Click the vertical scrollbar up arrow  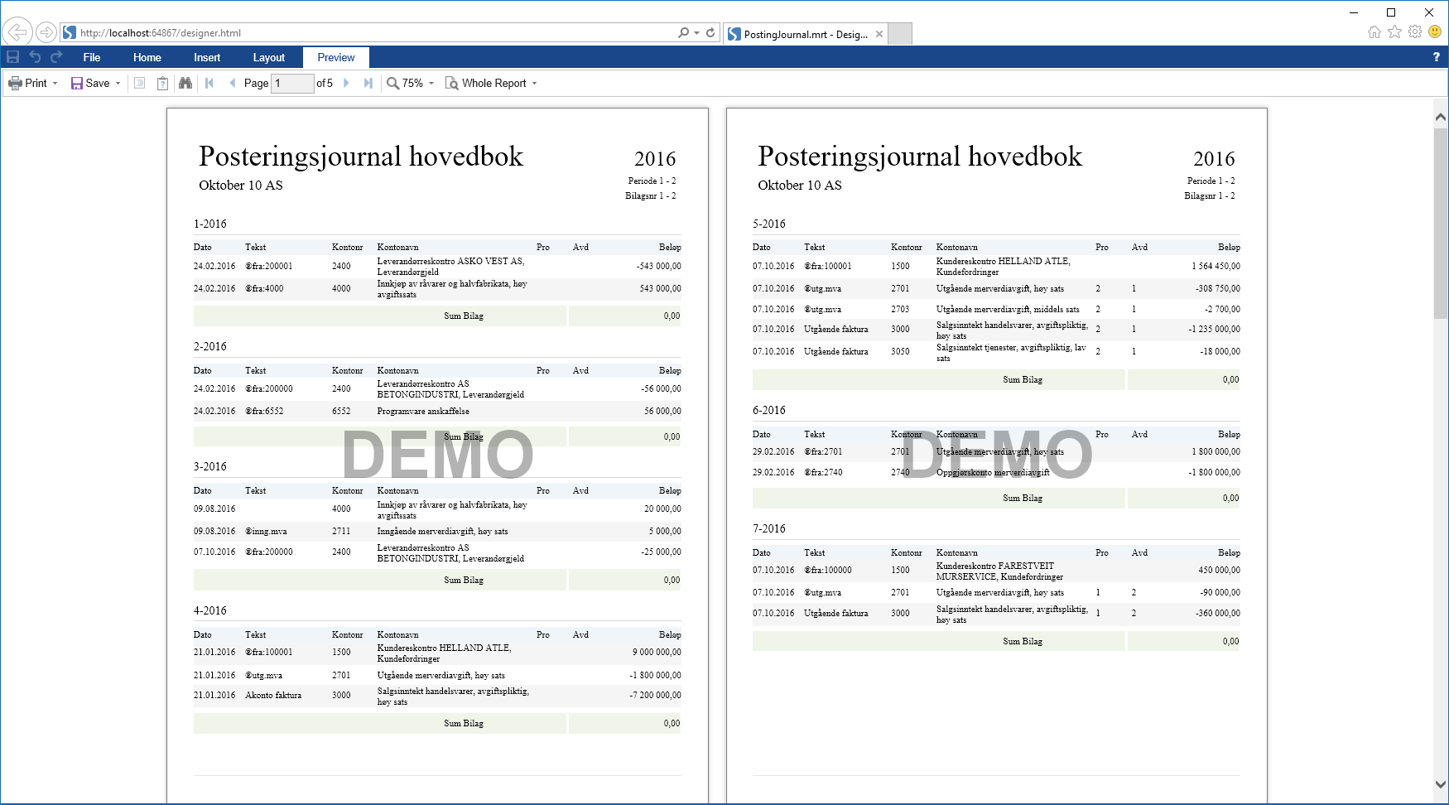1441,118
